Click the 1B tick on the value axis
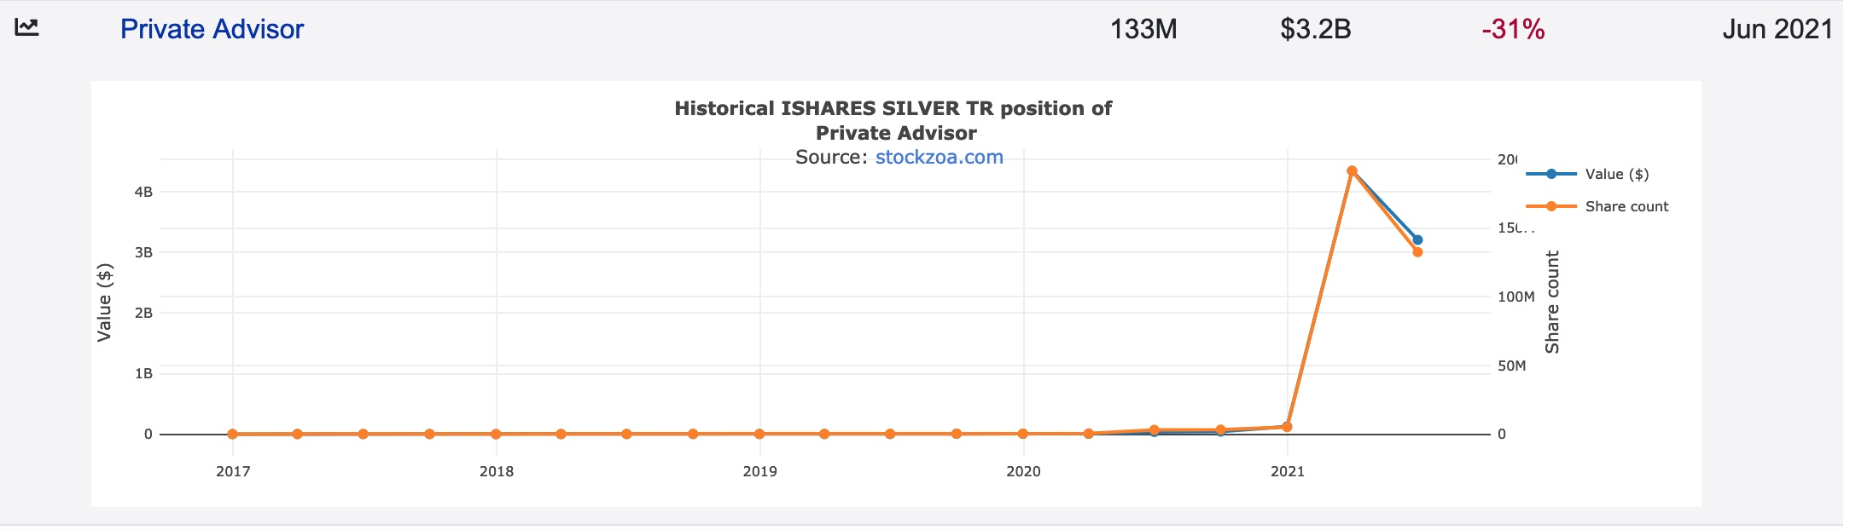The image size is (1850, 530). click(x=143, y=373)
